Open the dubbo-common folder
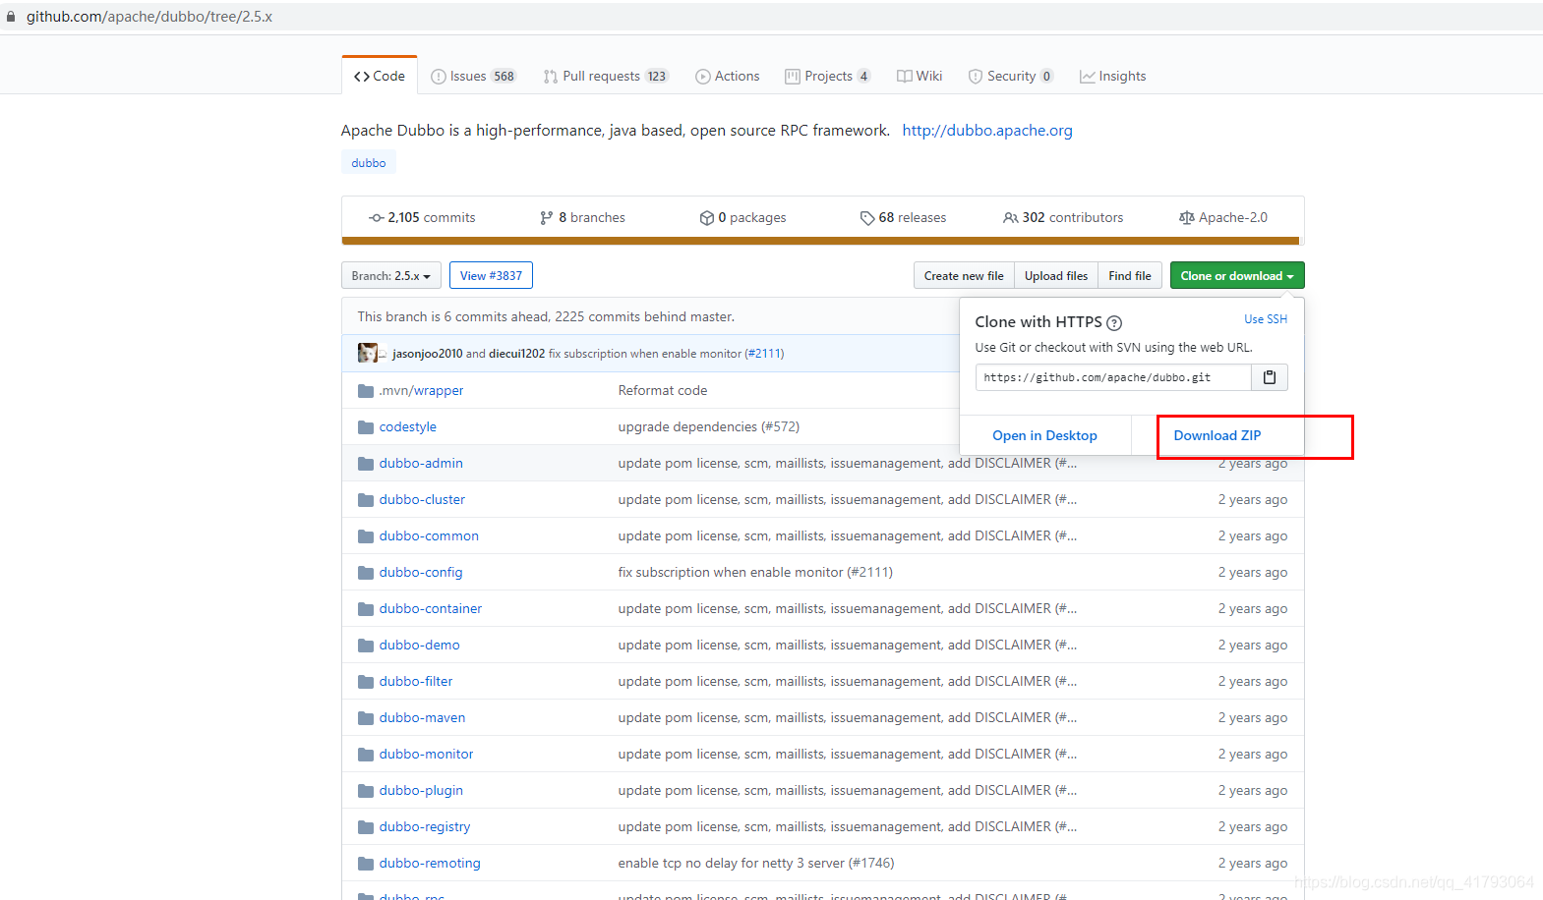This screenshot has height=900, width=1543. (429, 535)
